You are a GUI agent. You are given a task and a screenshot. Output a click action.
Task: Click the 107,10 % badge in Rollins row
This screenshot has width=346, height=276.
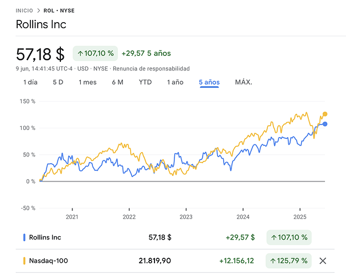pos(289,237)
